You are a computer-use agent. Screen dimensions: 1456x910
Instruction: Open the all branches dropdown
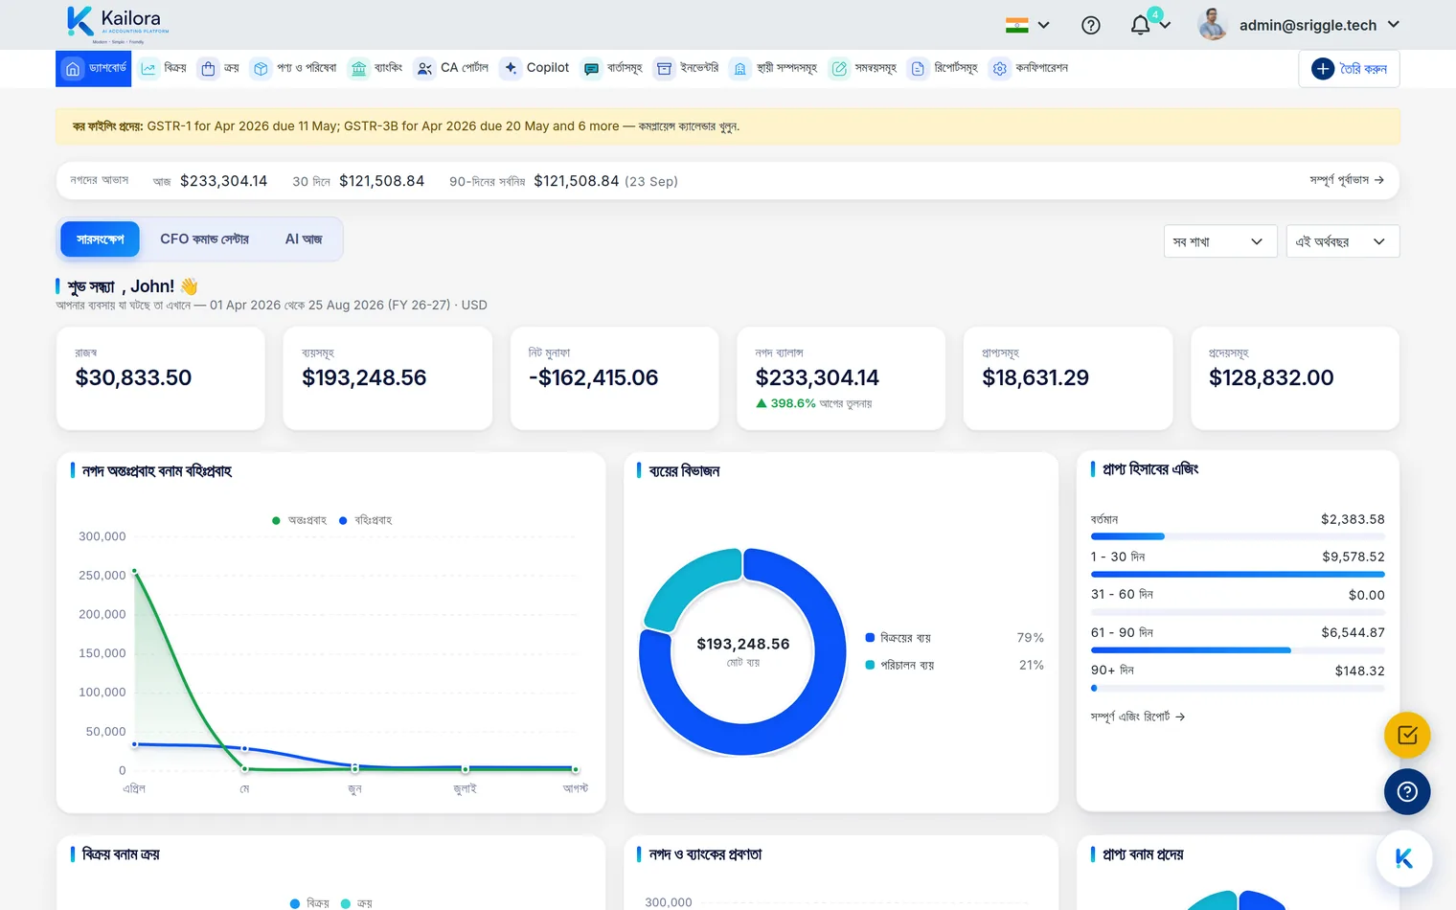pyautogui.click(x=1220, y=241)
